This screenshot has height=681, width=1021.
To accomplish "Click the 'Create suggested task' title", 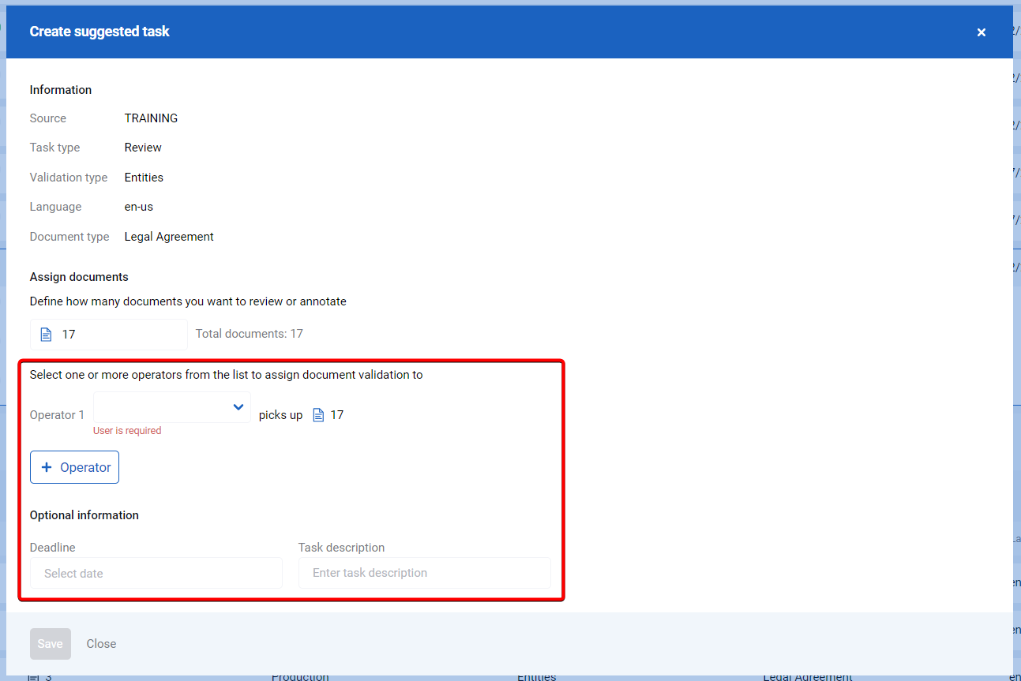I will click(x=99, y=32).
